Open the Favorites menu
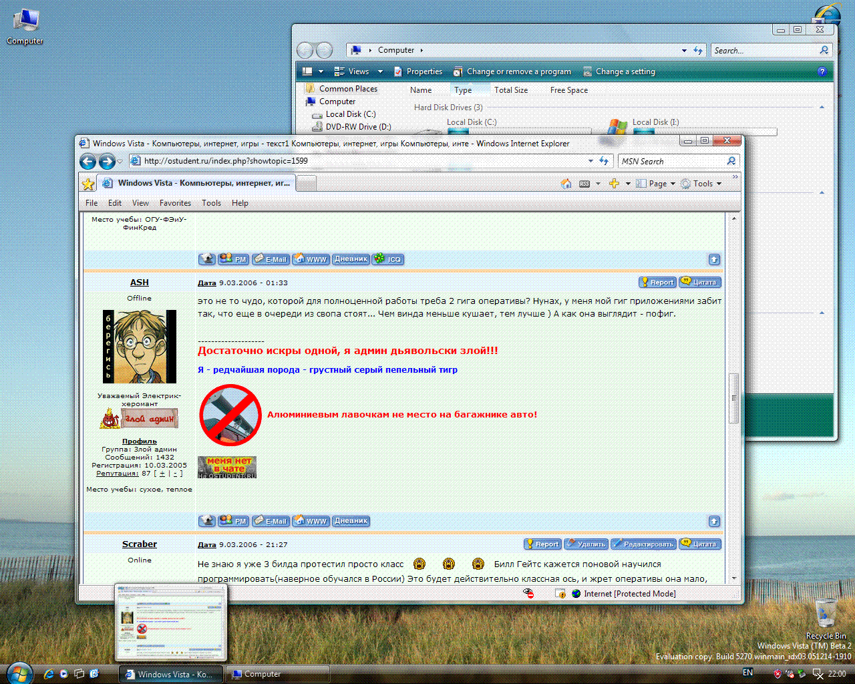 click(175, 203)
